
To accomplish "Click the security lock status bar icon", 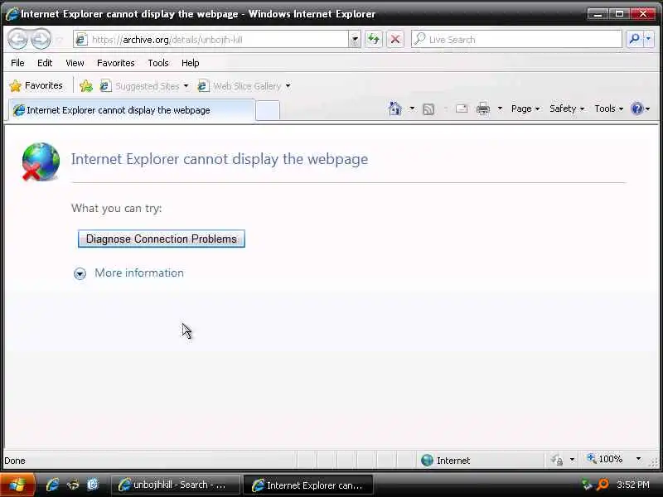I will click(x=557, y=460).
